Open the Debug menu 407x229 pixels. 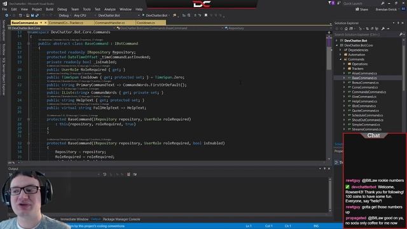coord(62,10)
